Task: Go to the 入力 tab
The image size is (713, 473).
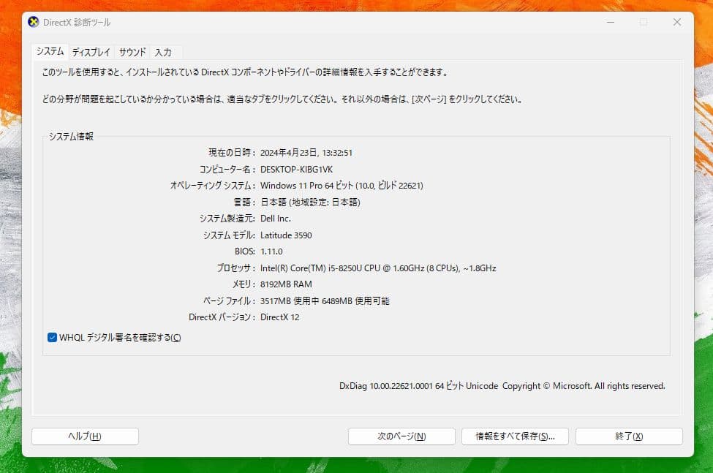Action: coord(163,52)
